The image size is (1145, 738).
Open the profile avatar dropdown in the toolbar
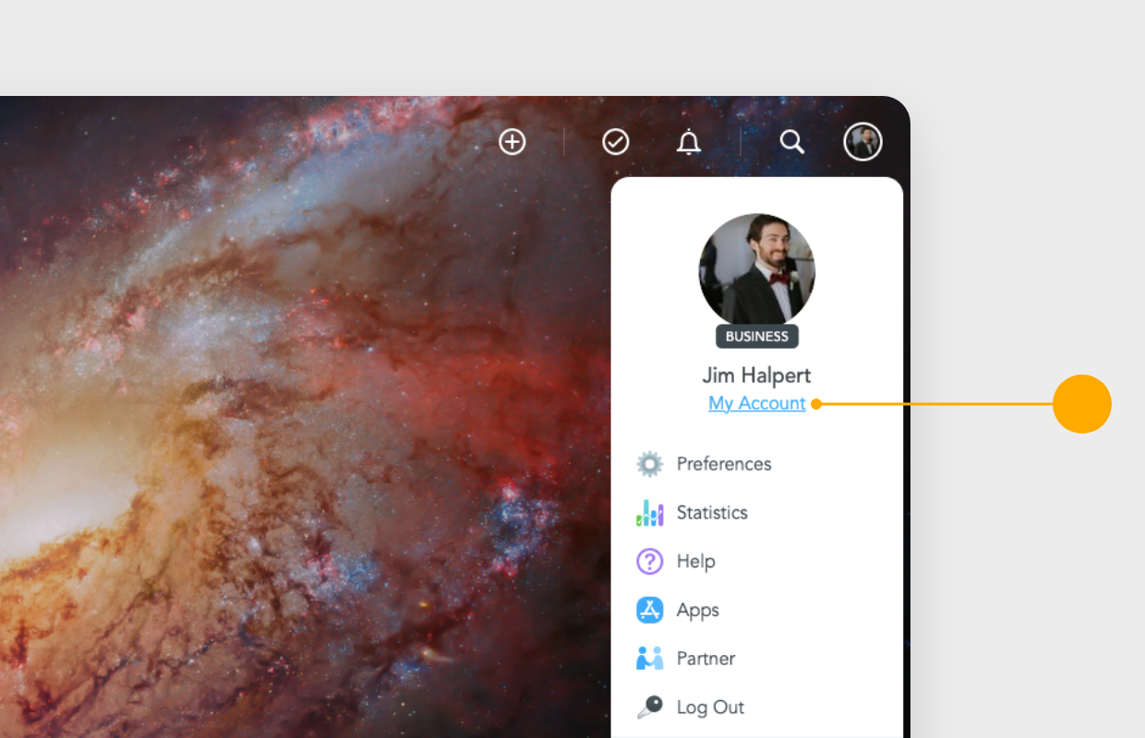[862, 142]
